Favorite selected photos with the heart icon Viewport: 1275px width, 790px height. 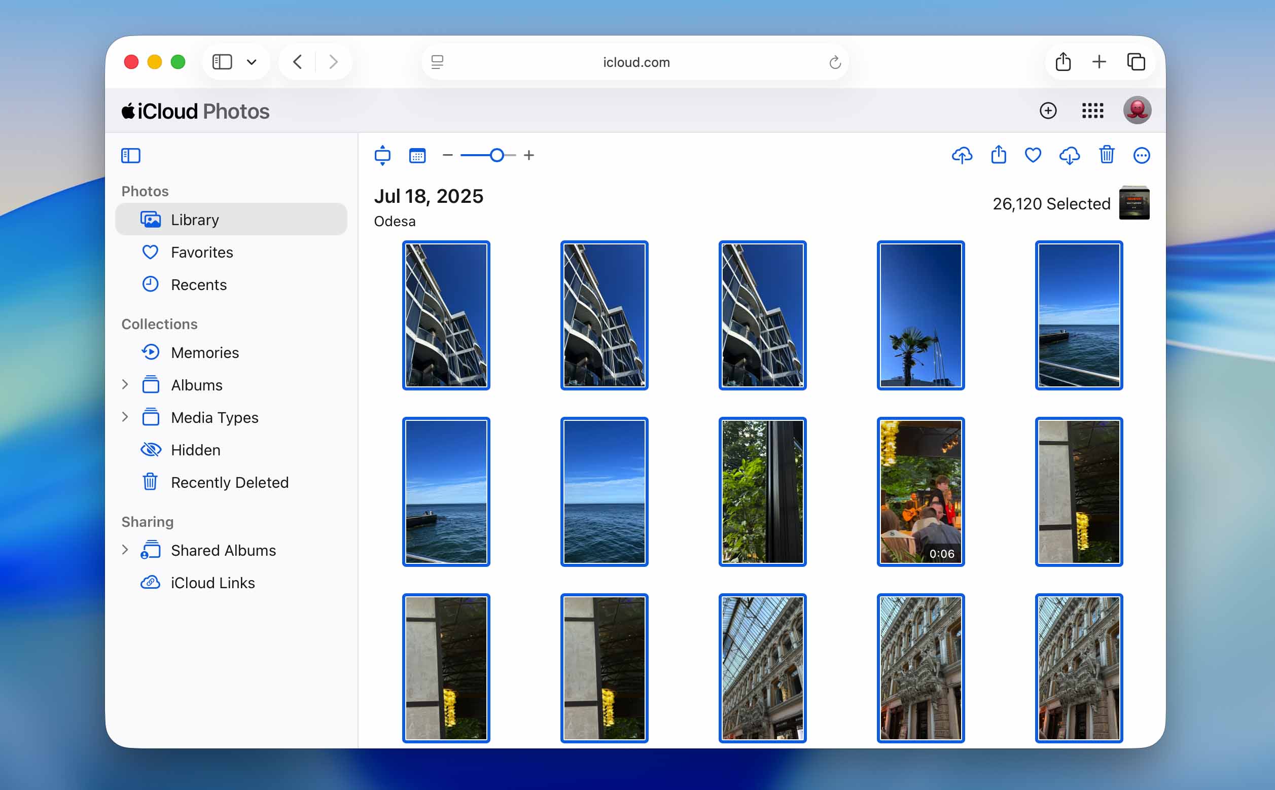(1033, 155)
